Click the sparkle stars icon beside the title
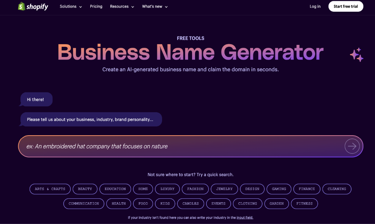 357,54
